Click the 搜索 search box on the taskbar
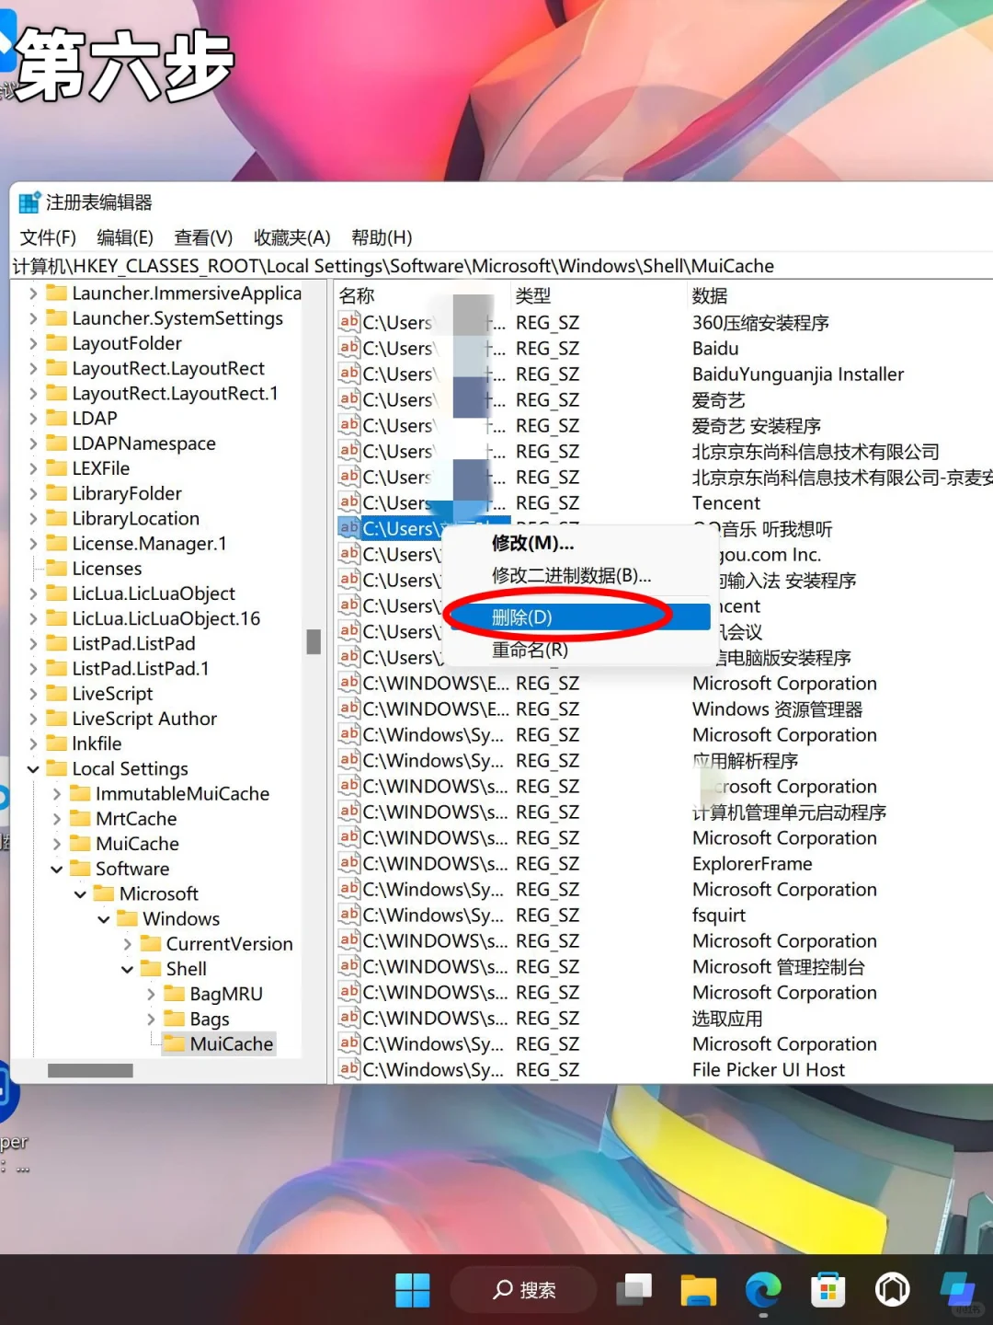 tap(522, 1290)
